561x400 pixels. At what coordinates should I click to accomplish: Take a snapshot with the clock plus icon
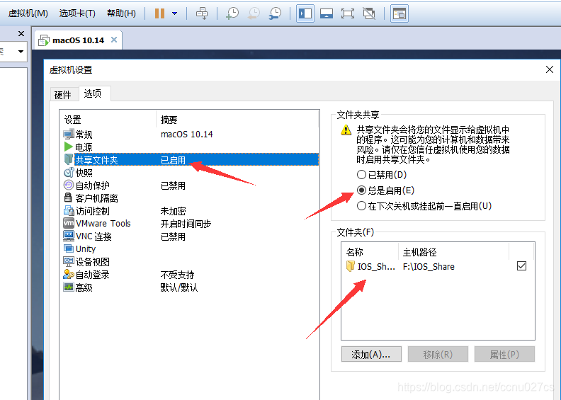(x=232, y=13)
